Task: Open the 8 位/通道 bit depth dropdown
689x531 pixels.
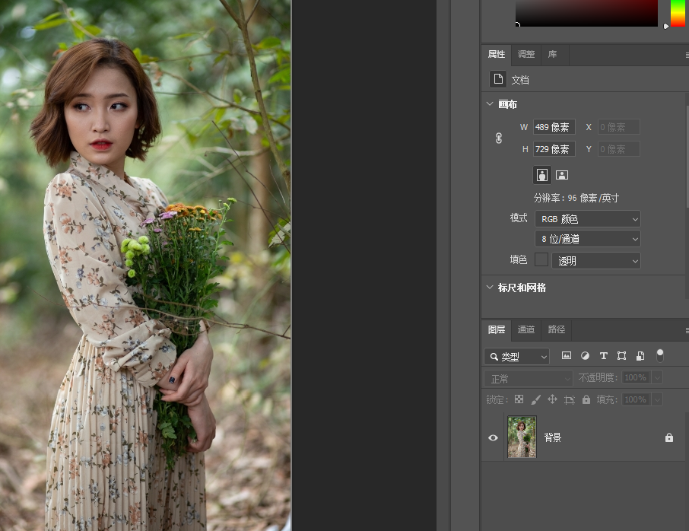Action: click(x=588, y=239)
